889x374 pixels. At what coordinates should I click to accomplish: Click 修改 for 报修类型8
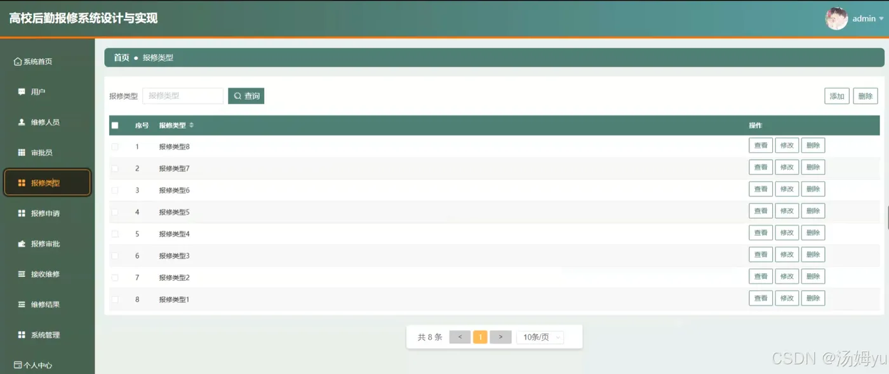(787, 145)
